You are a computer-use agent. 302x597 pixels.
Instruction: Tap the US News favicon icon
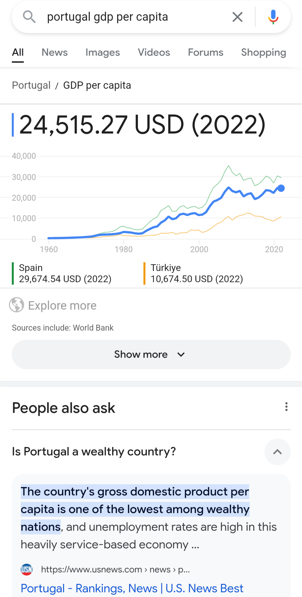(x=27, y=569)
